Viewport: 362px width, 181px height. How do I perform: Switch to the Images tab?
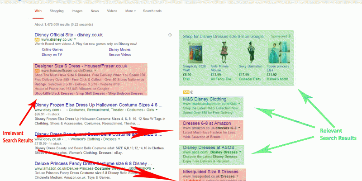[77, 11]
